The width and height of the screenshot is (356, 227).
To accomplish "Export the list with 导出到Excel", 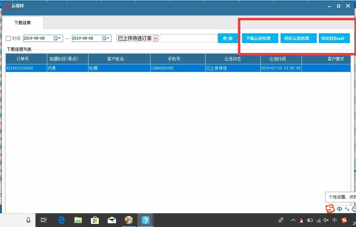I will [334, 38].
